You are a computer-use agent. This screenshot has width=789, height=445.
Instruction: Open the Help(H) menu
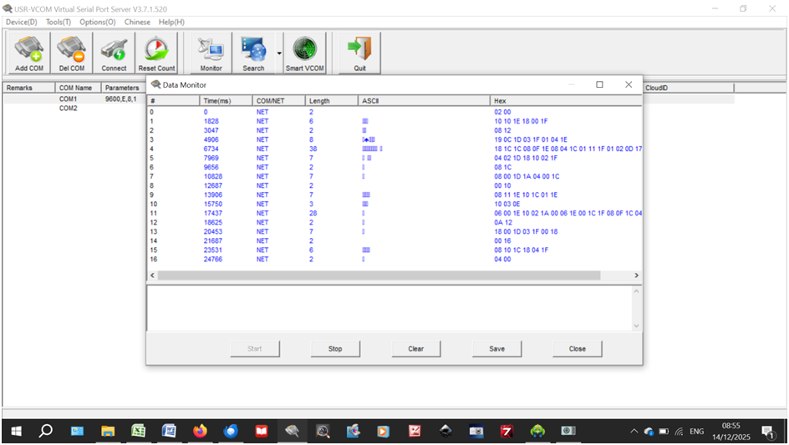click(x=171, y=22)
